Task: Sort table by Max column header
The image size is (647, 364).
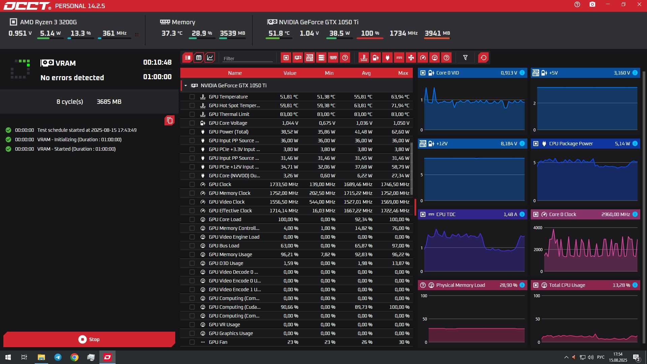Action: pos(403,73)
